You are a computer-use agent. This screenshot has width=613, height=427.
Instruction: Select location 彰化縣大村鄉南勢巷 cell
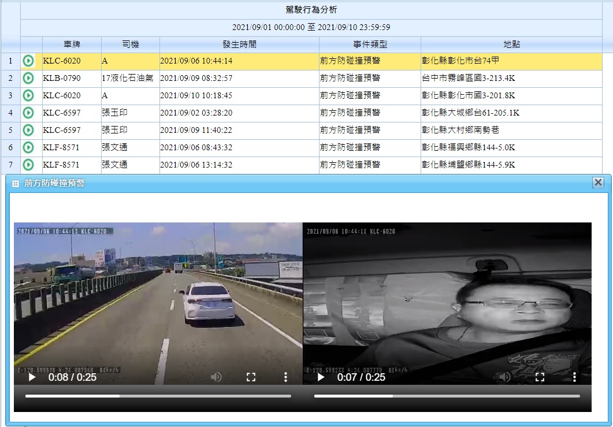[x=511, y=130]
